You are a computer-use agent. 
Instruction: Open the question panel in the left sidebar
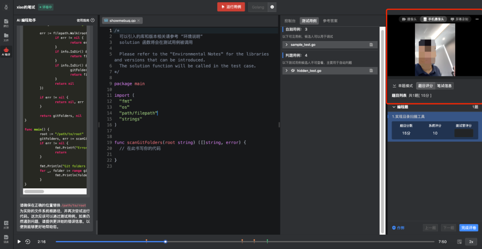pyautogui.click(x=6, y=23)
